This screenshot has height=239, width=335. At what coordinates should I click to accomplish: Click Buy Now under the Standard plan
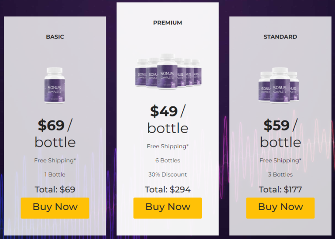[280, 208]
